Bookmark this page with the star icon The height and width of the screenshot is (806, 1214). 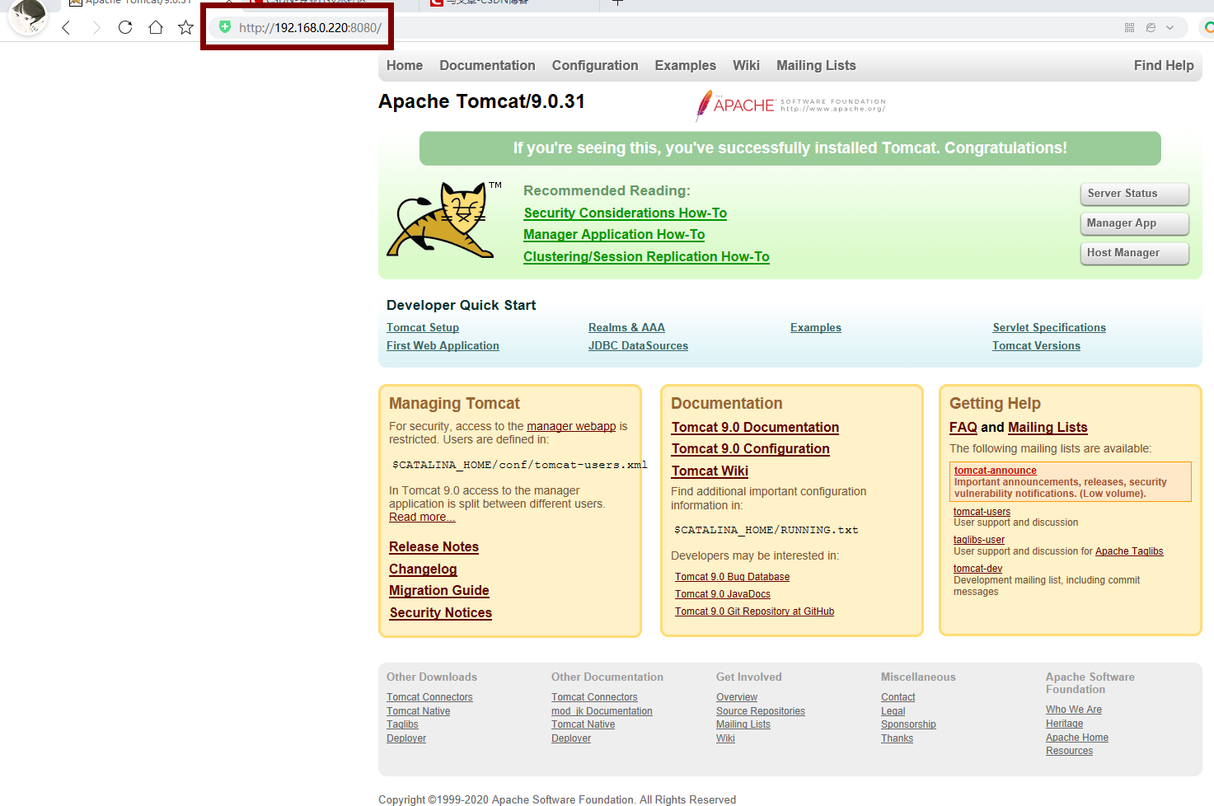pyautogui.click(x=186, y=27)
